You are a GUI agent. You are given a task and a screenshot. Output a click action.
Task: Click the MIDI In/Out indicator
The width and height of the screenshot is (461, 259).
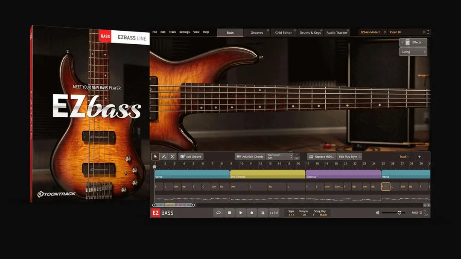(426, 213)
